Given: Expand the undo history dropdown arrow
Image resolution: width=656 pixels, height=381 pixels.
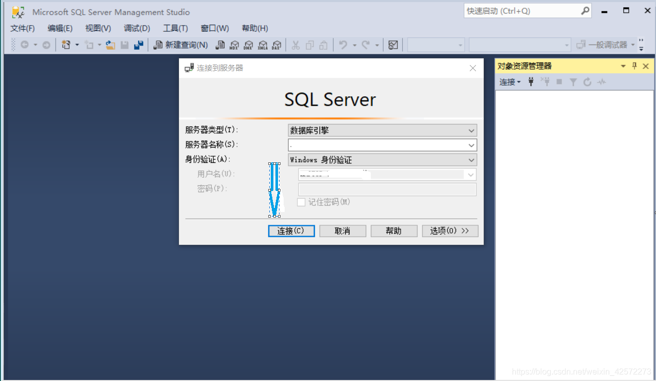Looking at the screenshot, I should pyautogui.click(x=354, y=45).
